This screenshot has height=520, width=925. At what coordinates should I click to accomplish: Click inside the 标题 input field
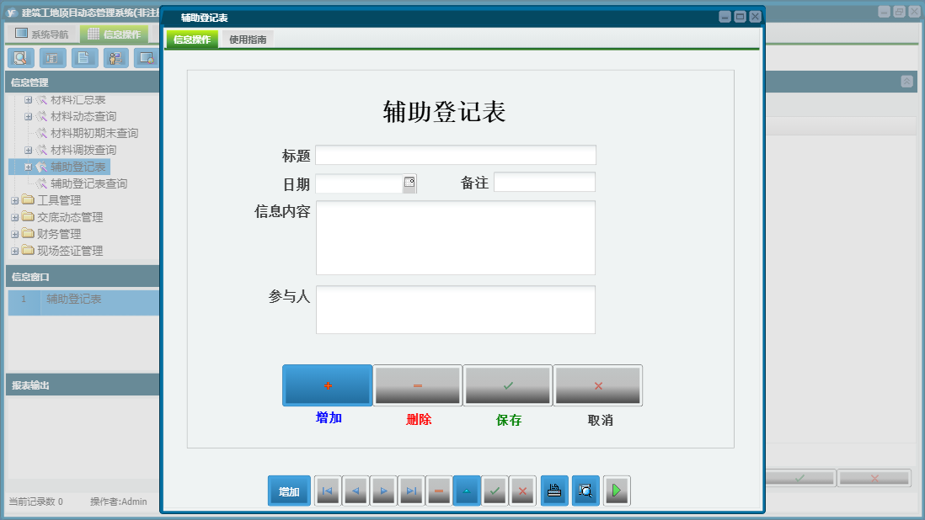[x=456, y=155]
